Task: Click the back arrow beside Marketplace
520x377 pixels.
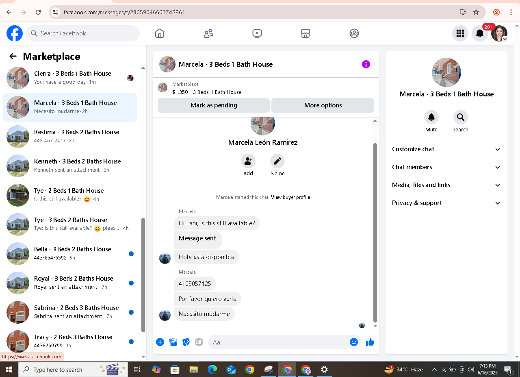Action: pyautogui.click(x=13, y=56)
